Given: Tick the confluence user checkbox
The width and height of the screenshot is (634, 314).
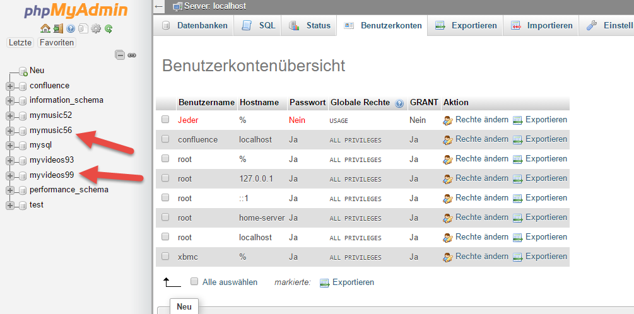Looking at the screenshot, I should 165,139.
